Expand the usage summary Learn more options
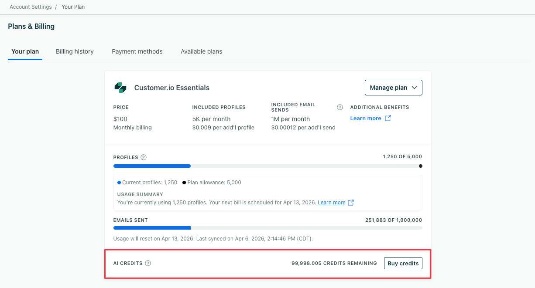 [332, 202]
